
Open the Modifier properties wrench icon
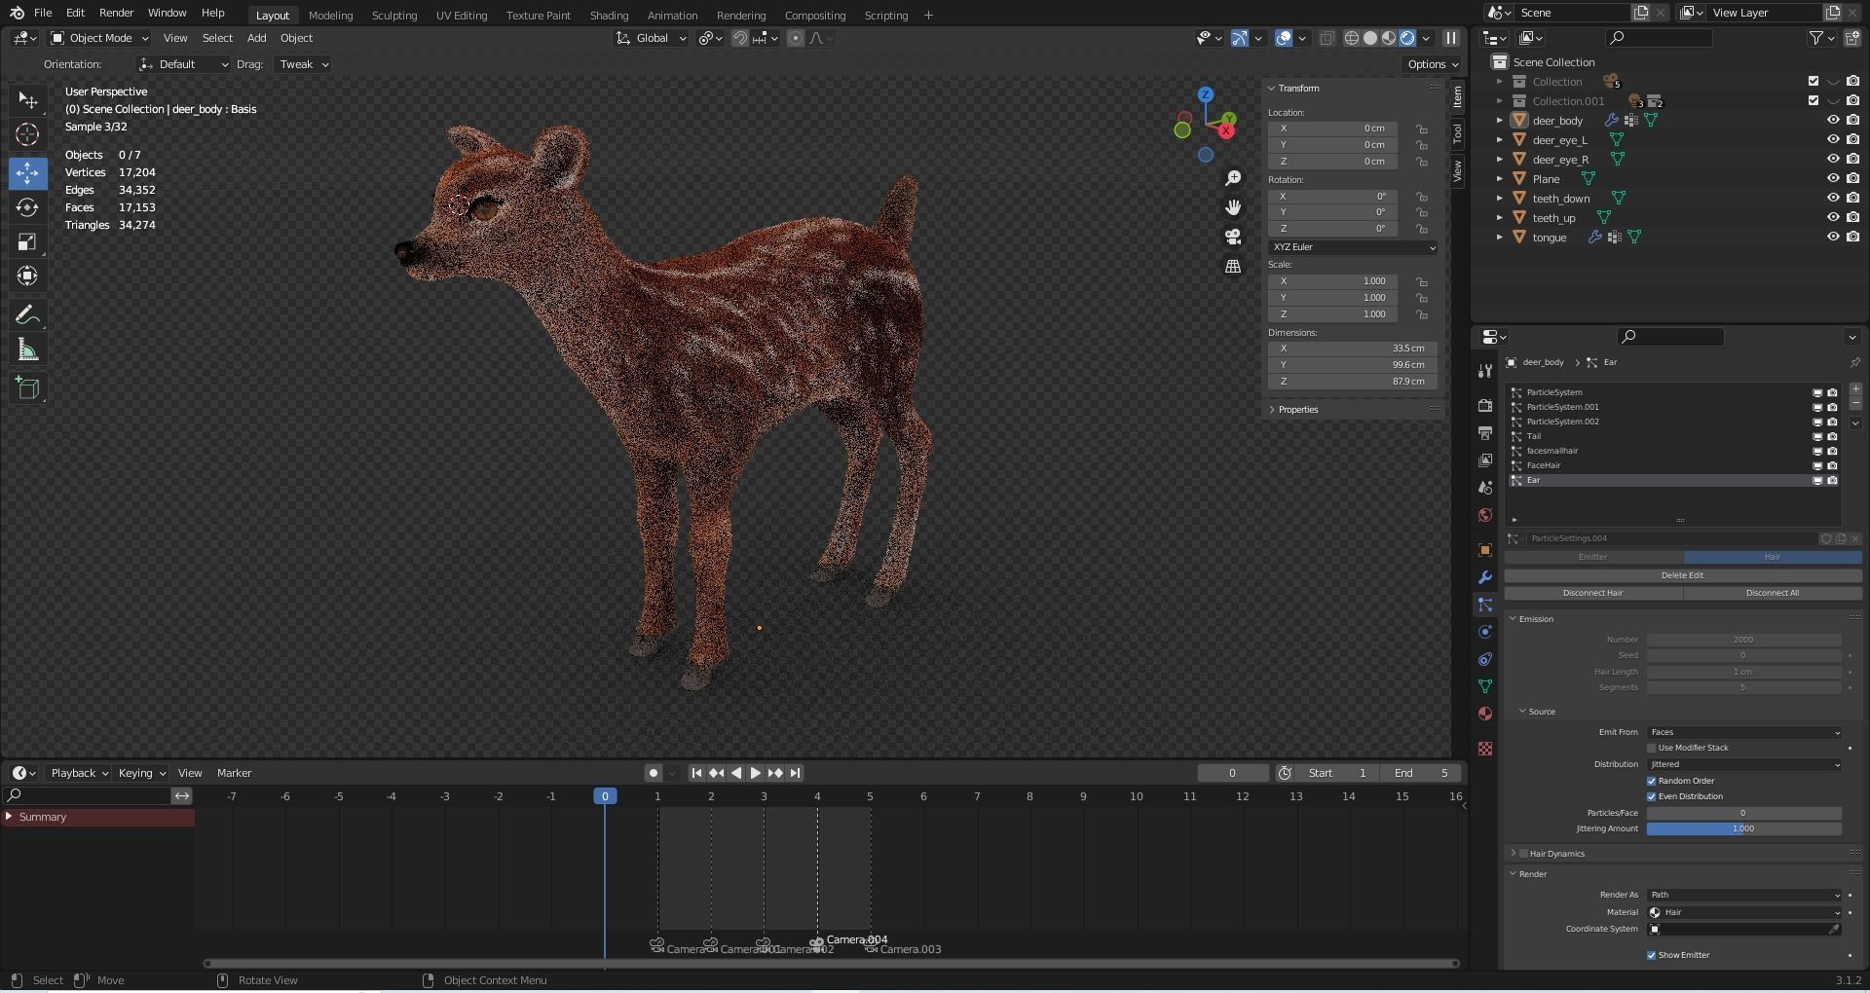coord(1484,577)
